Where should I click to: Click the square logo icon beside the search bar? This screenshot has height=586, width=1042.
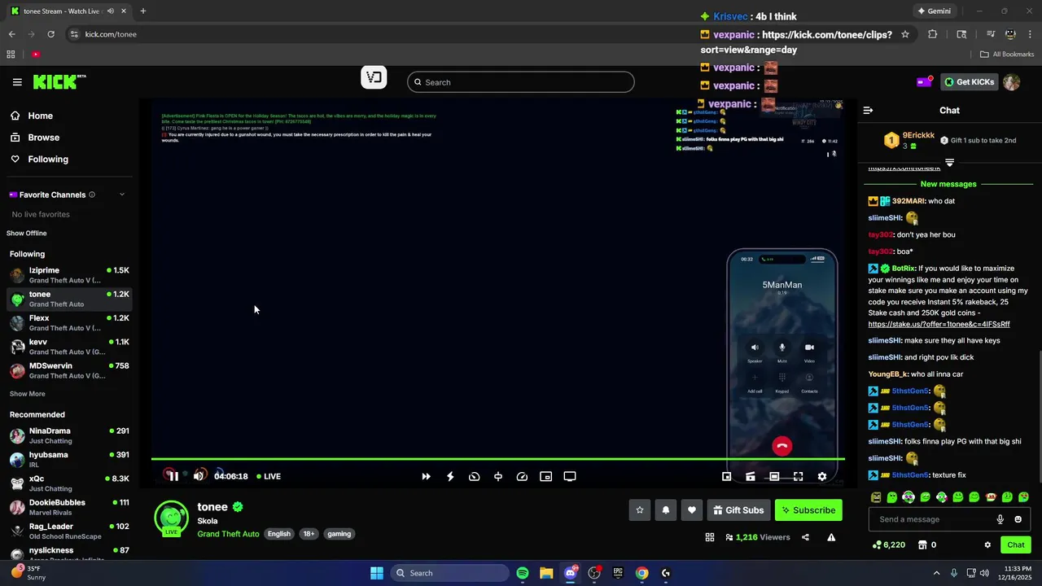[x=374, y=78]
